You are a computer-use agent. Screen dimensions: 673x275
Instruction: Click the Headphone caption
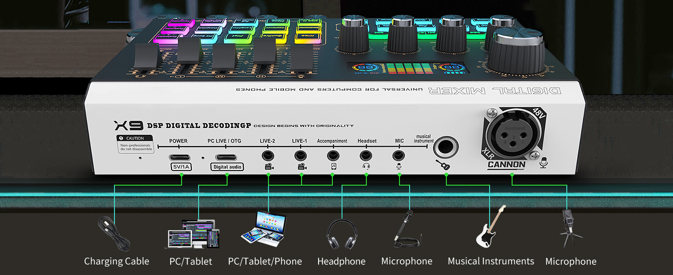[x=342, y=261]
